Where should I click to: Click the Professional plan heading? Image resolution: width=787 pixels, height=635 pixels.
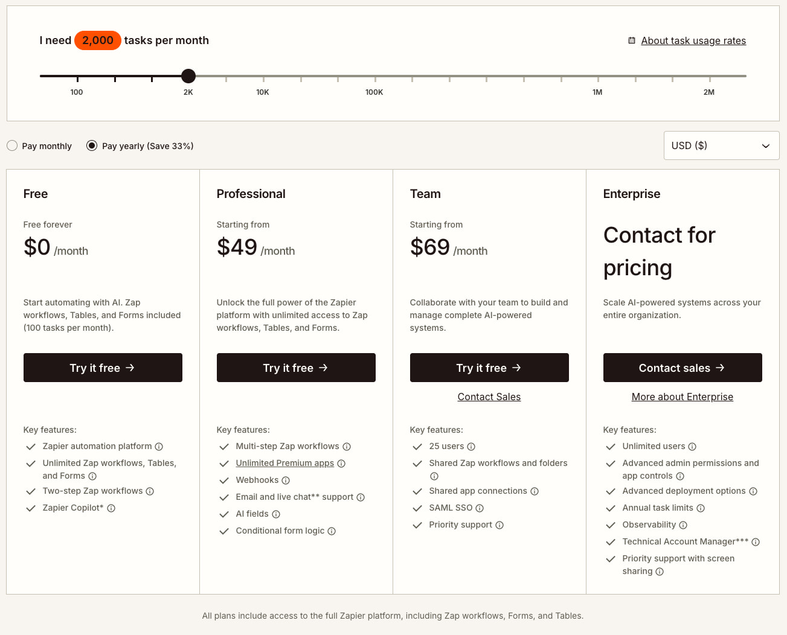click(x=251, y=194)
